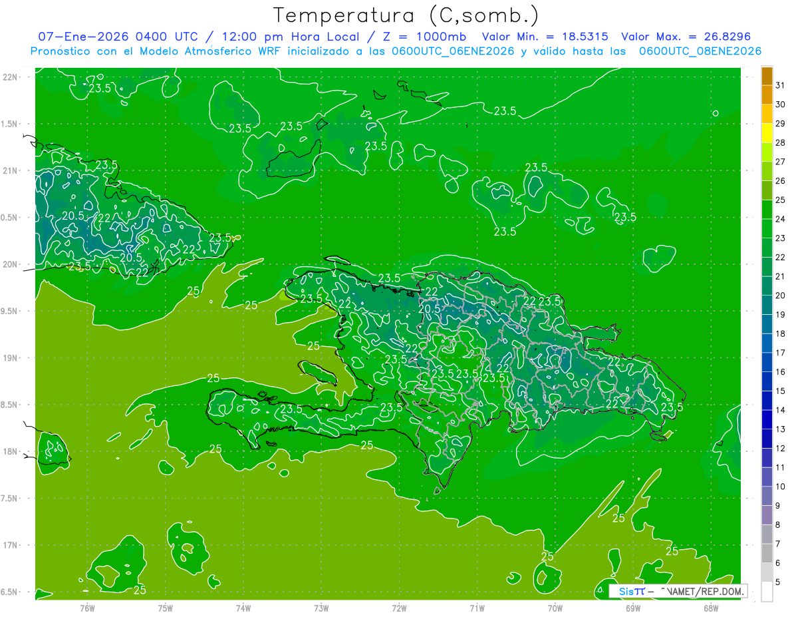The height and width of the screenshot is (617, 798).
Task: Click the 75W longitude axis label
Action: coord(165,608)
